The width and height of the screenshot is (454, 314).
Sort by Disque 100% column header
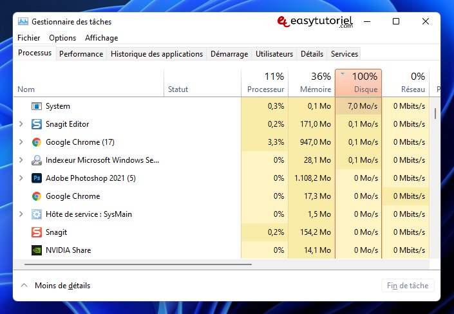pos(358,83)
